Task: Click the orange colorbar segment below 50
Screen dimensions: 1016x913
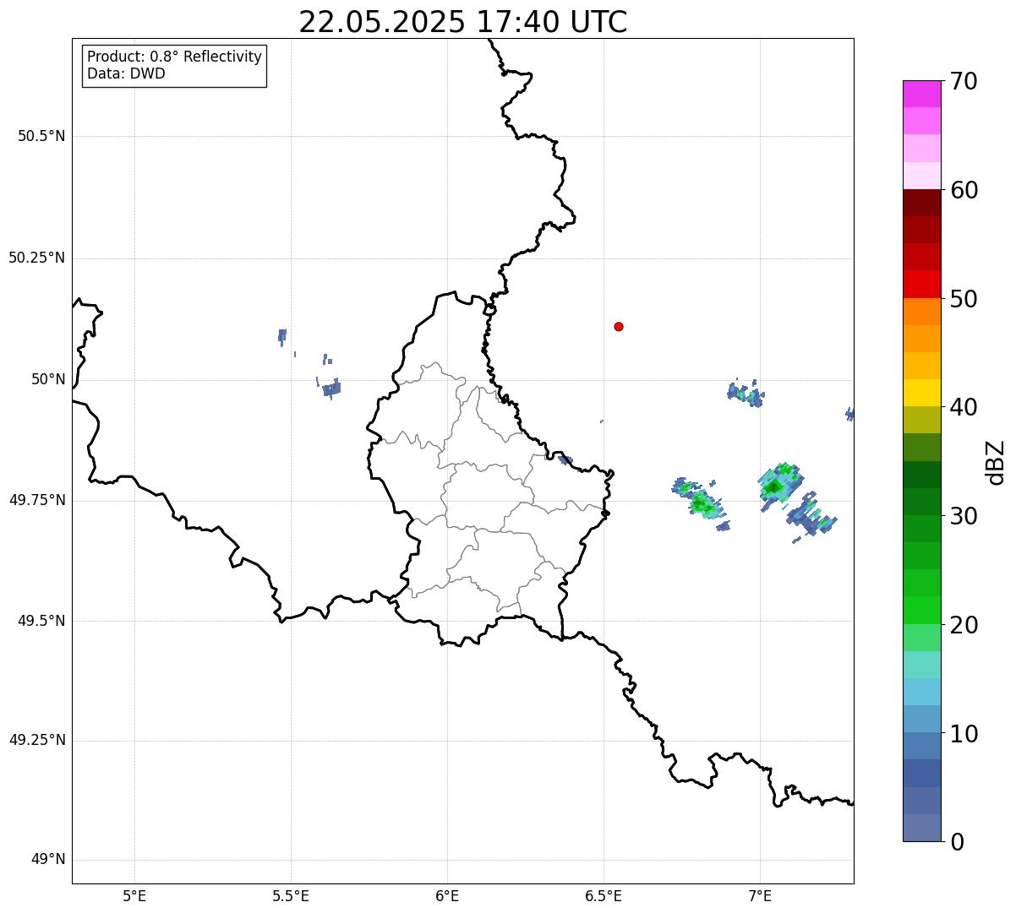Action: coord(921,312)
